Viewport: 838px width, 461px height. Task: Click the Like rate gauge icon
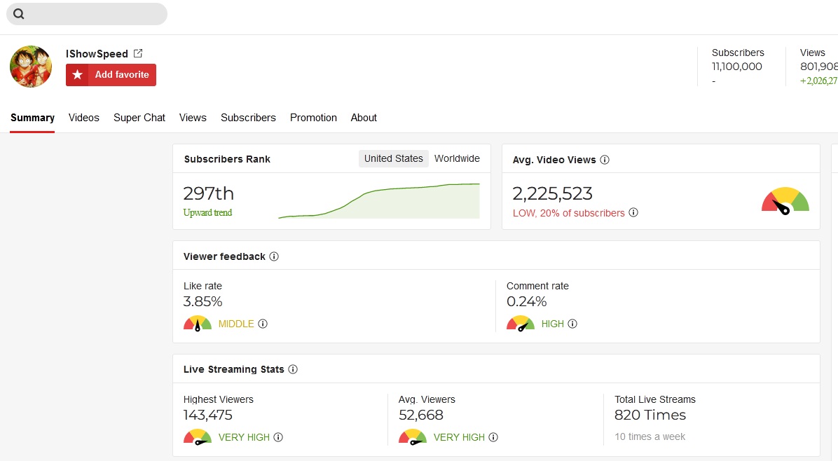197,324
